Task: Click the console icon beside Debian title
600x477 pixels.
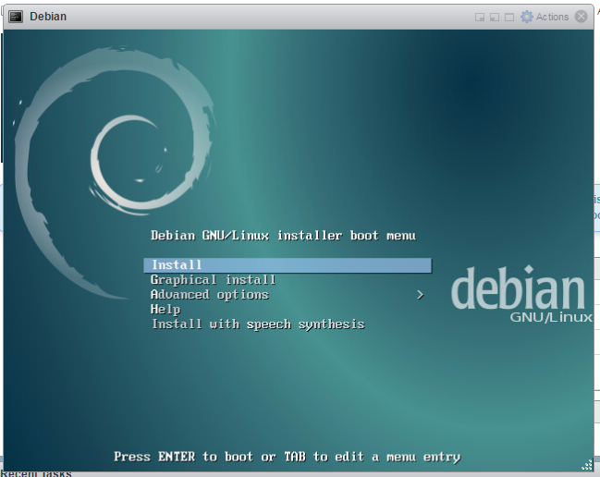Action: point(16,17)
